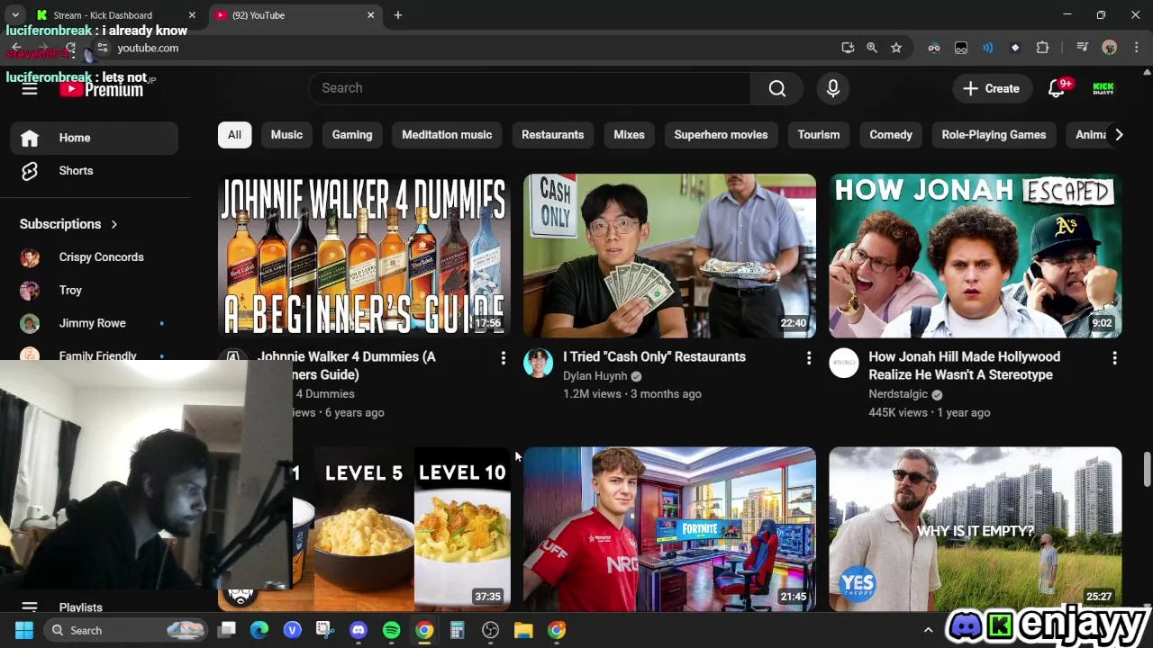Screen dimensions: 1153x648
Task: Click the page vertical scrollbar thumb
Action: click(1147, 470)
